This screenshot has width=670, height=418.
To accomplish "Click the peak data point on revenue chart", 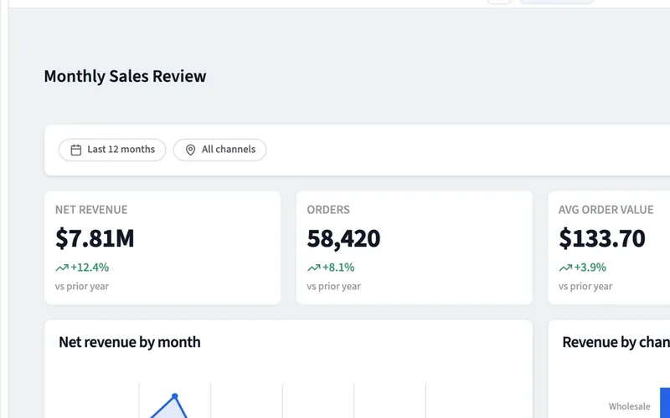I will tap(175, 396).
